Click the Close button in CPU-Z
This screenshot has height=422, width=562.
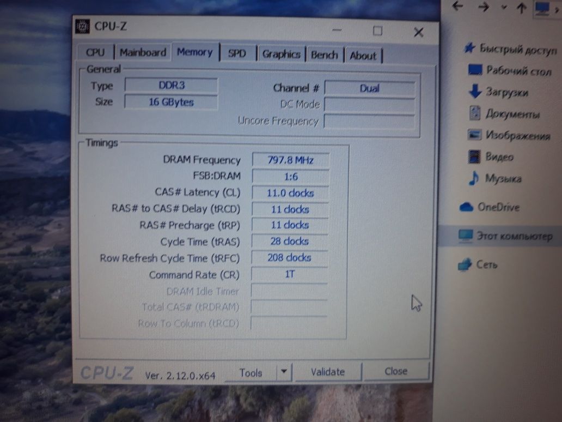(396, 371)
